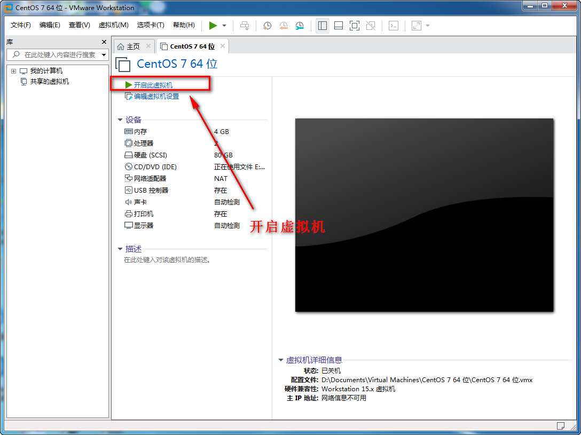581x435 pixels.
Task: Open the stretch display dropdown arrow
Action: tap(428, 26)
